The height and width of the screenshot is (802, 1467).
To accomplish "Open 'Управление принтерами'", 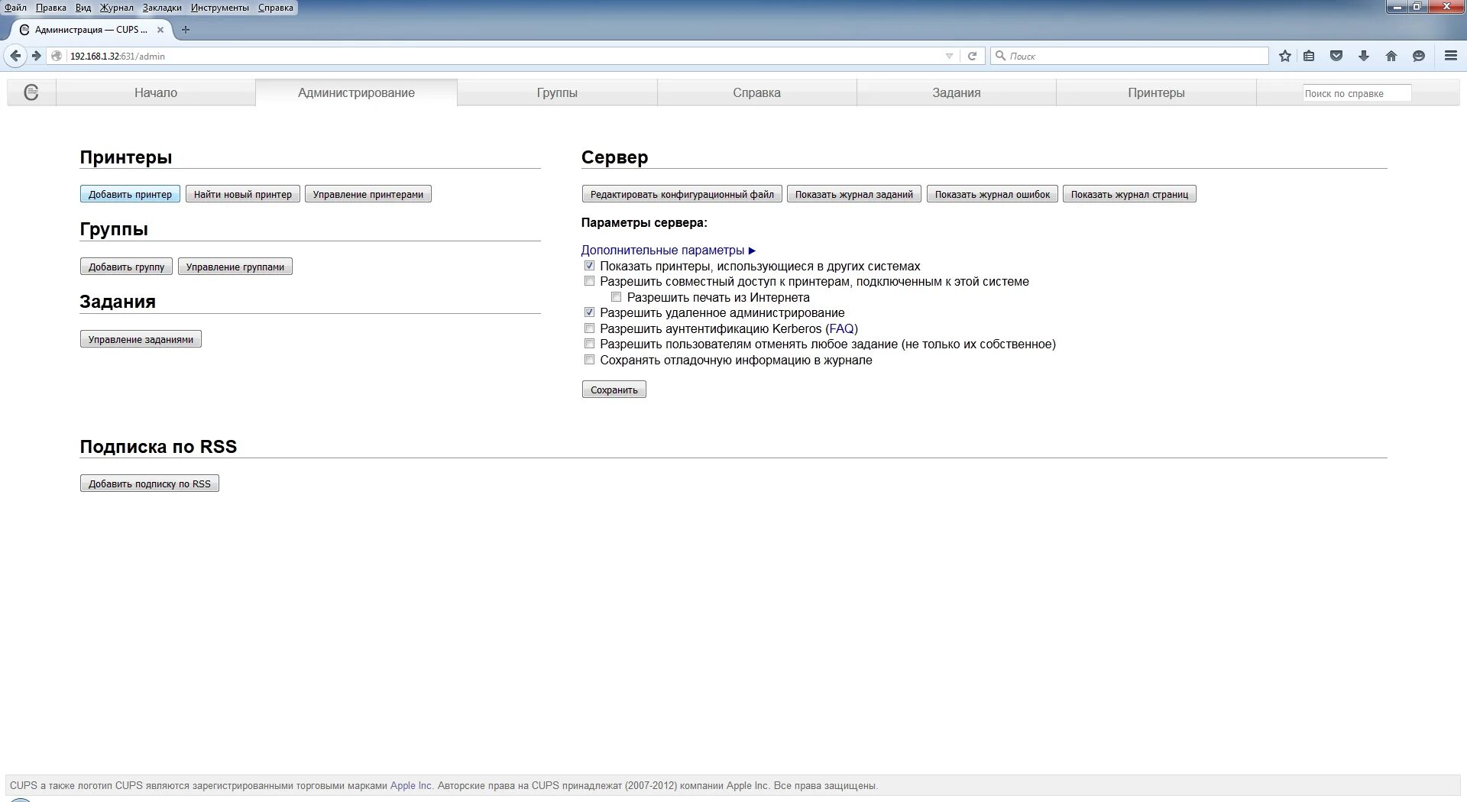I will pos(368,194).
